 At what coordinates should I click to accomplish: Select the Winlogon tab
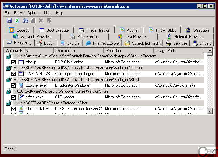(x=197, y=30)
